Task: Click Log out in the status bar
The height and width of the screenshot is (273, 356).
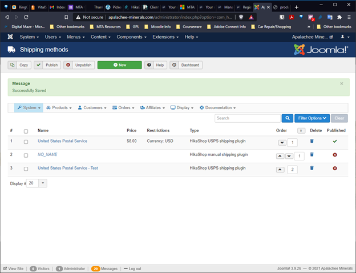Action: point(132,268)
